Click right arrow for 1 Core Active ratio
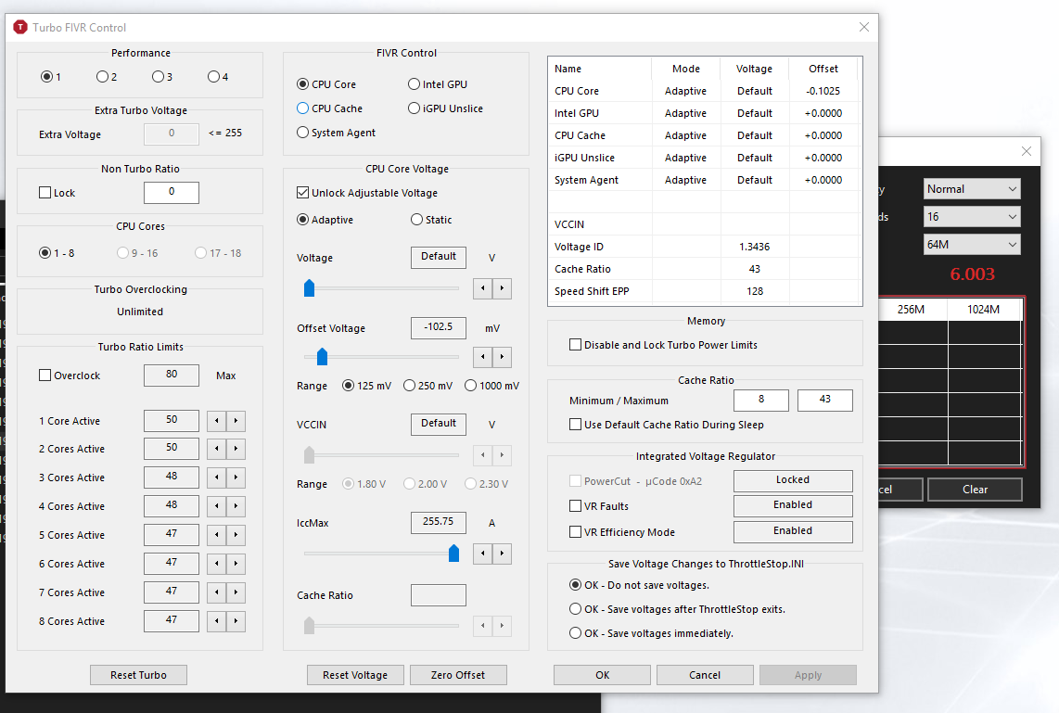The image size is (1059, 713). click(236, 421)
